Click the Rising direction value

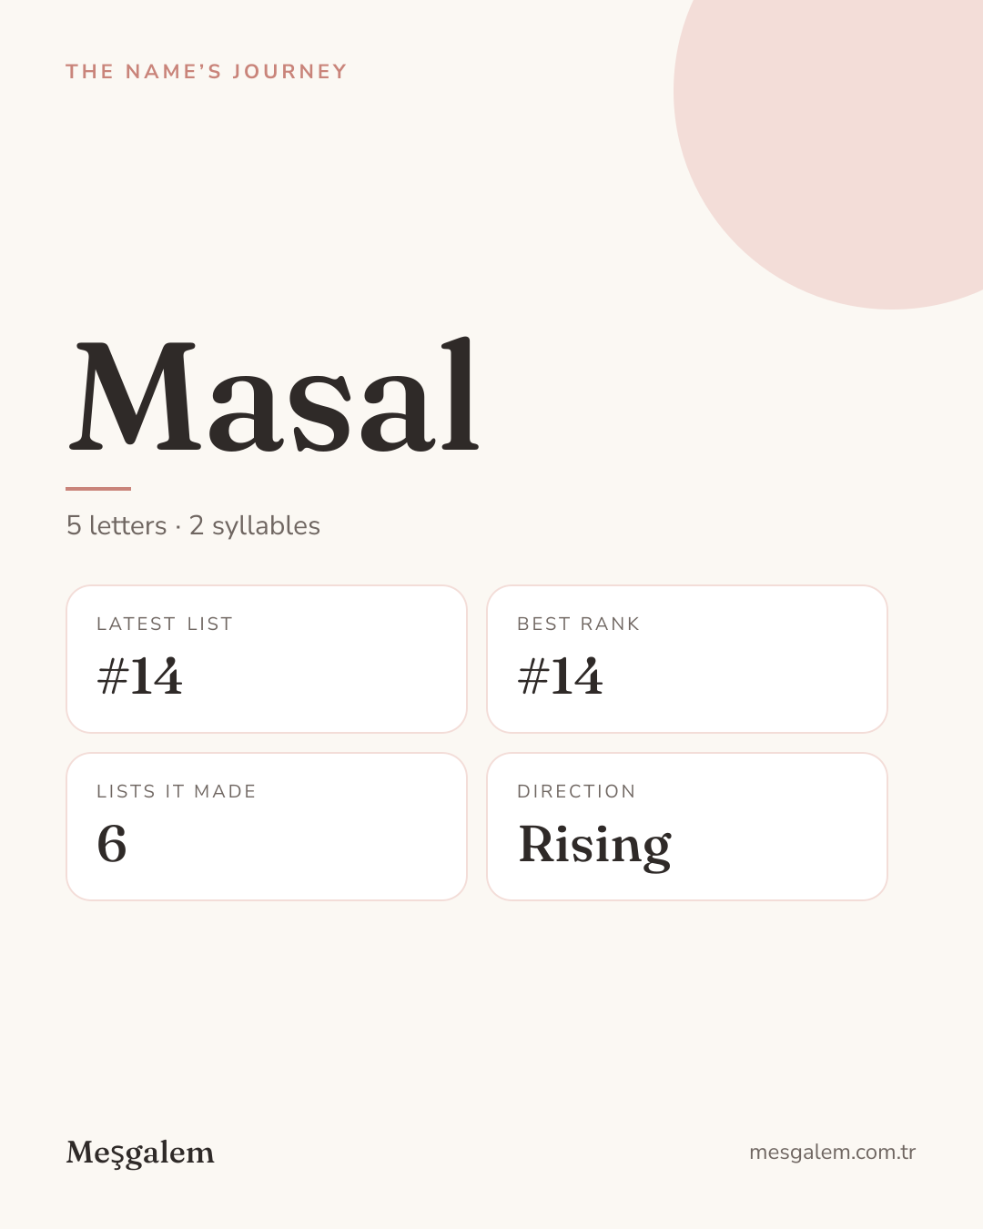(595, 846)
